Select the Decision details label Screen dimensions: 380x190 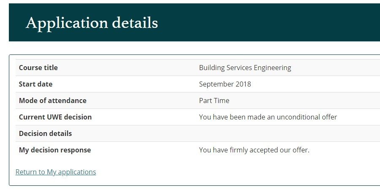click(x=46, y=133)
